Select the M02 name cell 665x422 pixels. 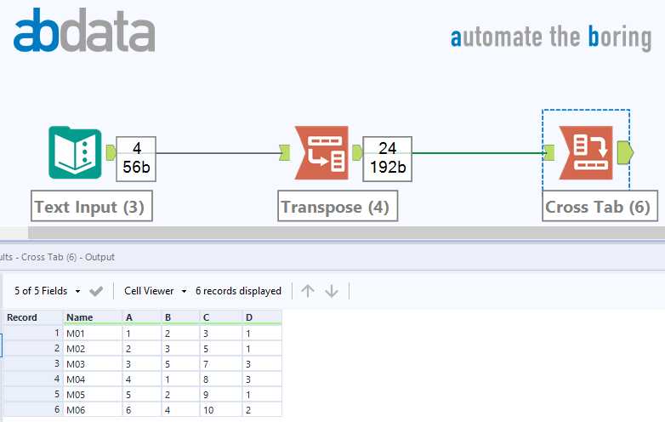point(93,349)
